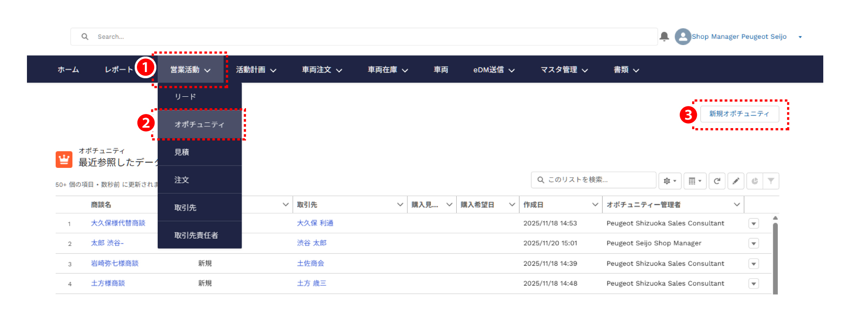
Task: Click the 新規オポチュニティ button
Action: click(x=739, y=114)
